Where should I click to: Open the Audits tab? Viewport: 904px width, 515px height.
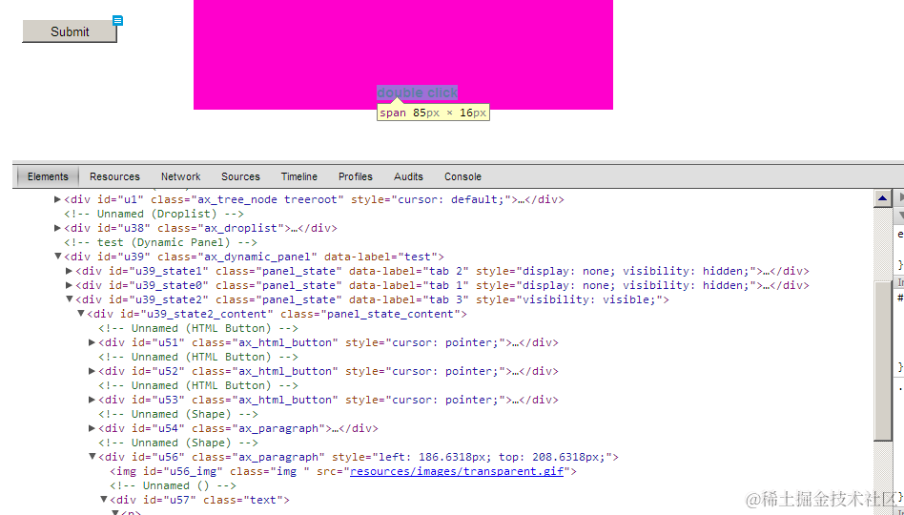pyautogui.click(x=408, y=176)
